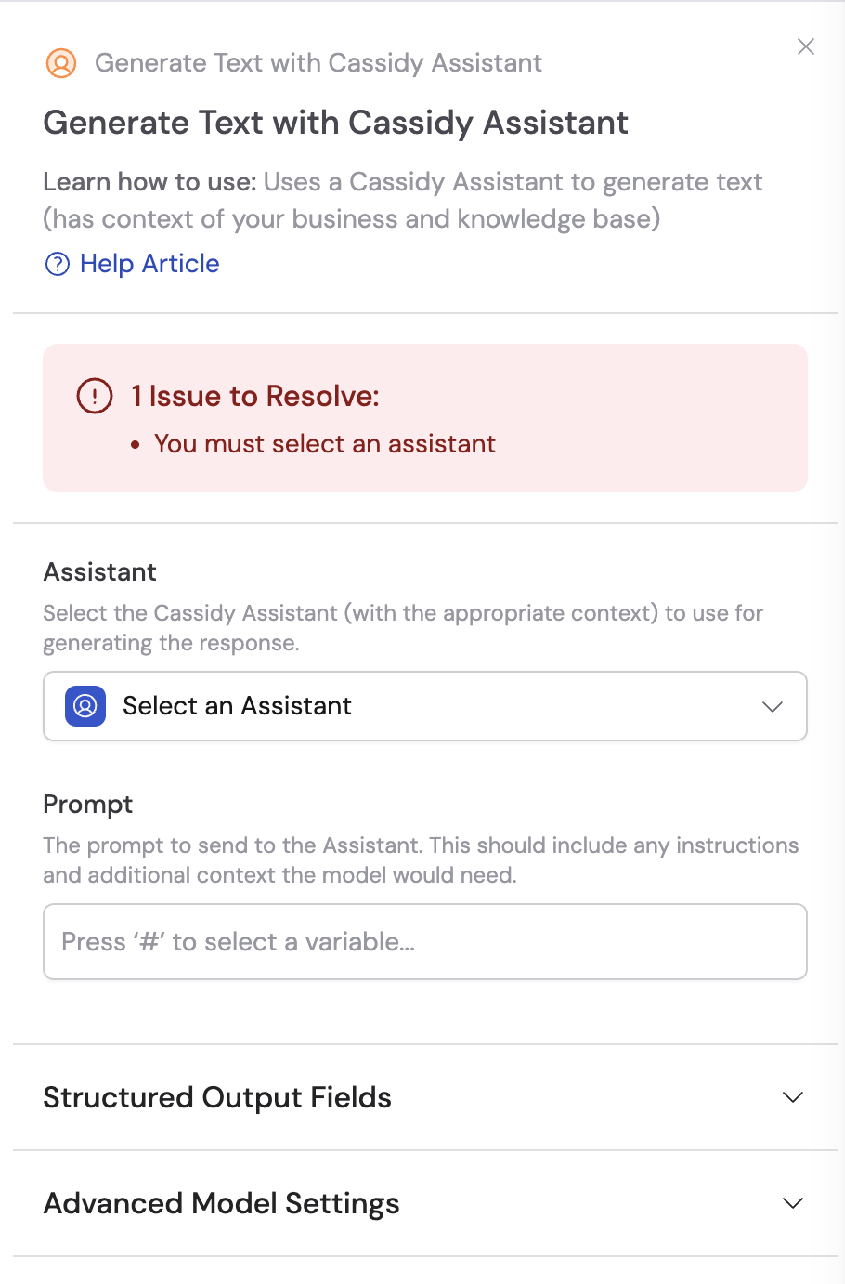Click the Cassidy Assistant icon in the header

60,63
